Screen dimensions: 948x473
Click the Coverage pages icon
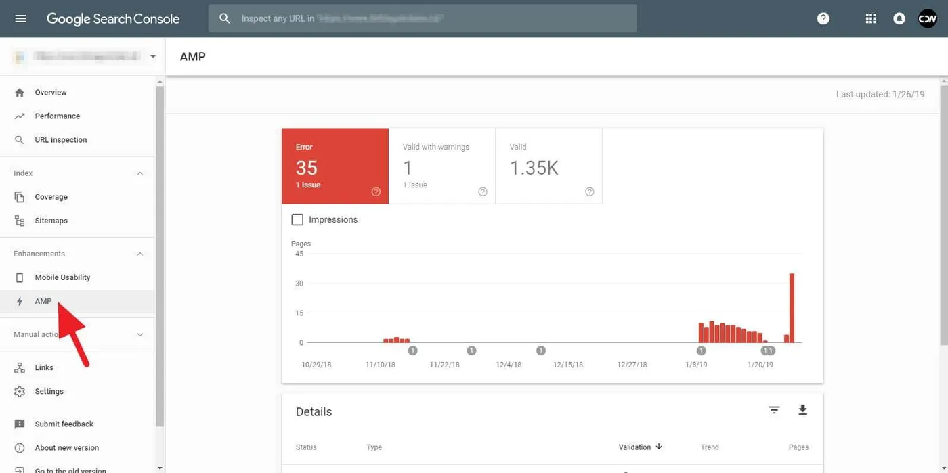(x=20, y=197)
